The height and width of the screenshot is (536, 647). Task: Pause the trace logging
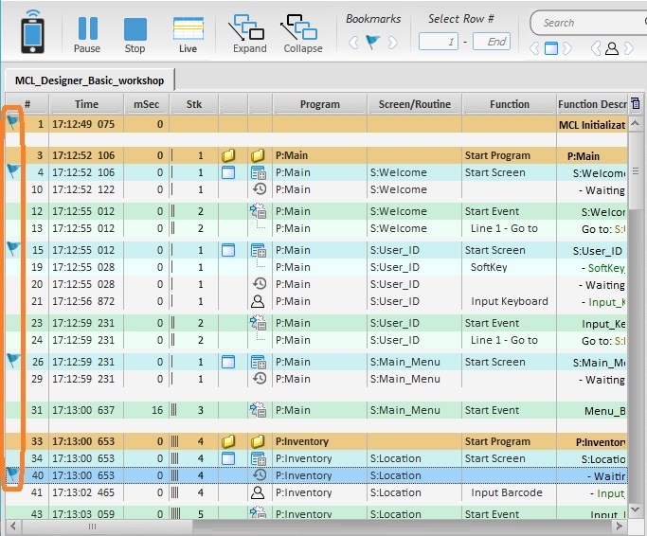(x=87, y=34)
